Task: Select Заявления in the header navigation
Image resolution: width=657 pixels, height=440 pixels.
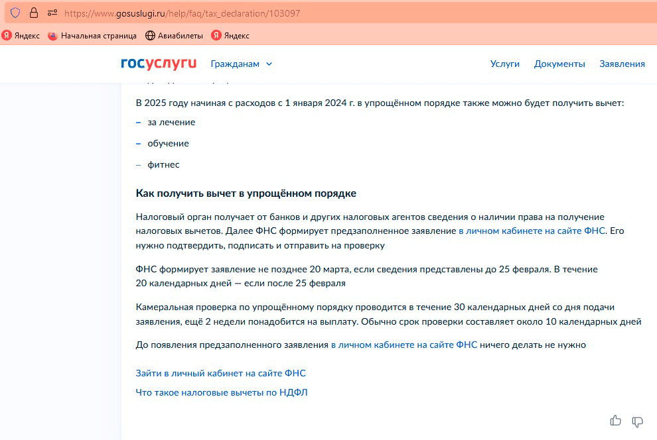Action: [622, 64]
